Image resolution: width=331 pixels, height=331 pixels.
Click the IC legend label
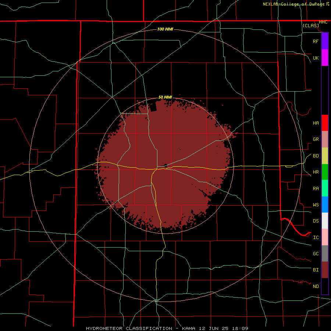(x=316, y=238)
